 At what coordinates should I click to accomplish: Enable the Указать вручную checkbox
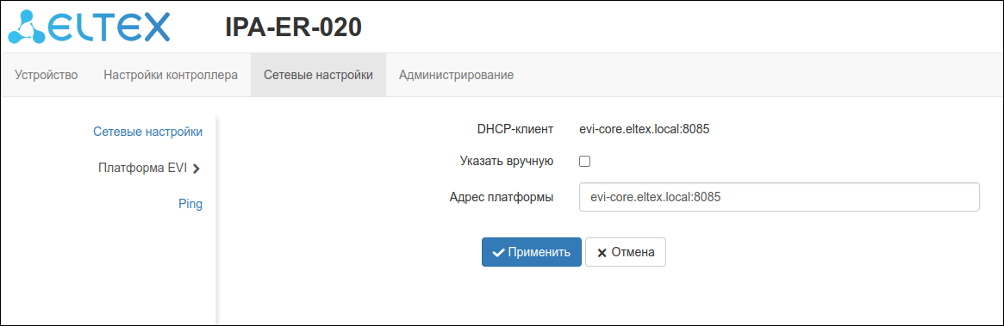click(x=584, y=162)
